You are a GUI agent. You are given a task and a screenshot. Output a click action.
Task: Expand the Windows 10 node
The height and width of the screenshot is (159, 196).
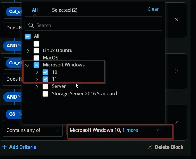37,72
